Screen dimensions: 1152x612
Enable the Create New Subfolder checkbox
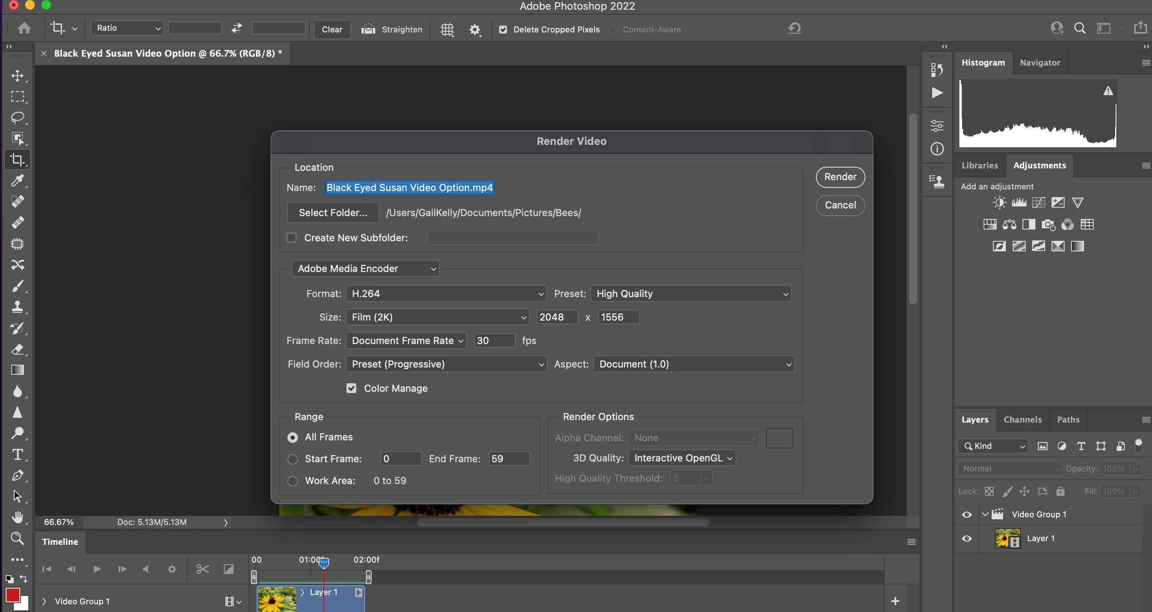click(291, 238)
